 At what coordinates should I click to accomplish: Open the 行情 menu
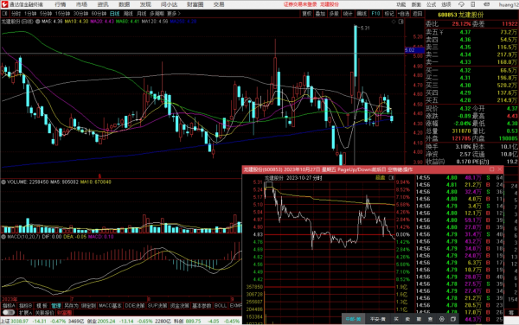pos(61,4)
